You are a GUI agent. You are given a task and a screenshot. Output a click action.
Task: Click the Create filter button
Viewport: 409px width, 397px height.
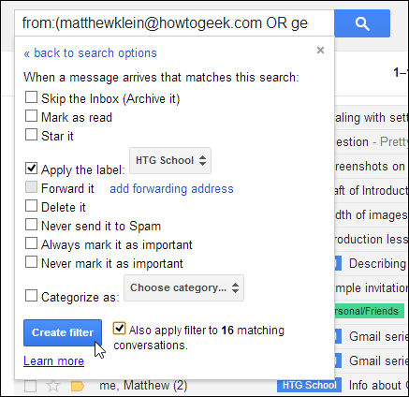tap(63, 332)
